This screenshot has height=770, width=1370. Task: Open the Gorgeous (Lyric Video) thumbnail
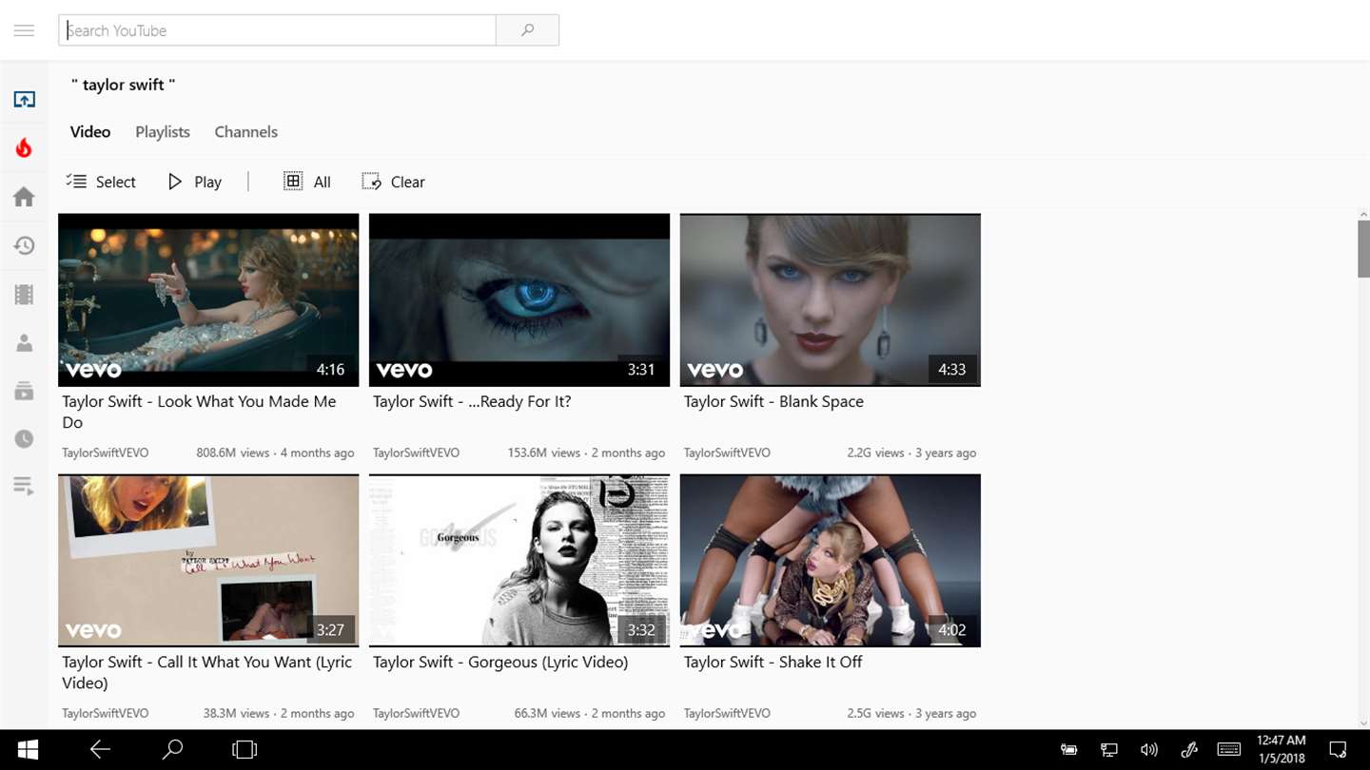519,560
